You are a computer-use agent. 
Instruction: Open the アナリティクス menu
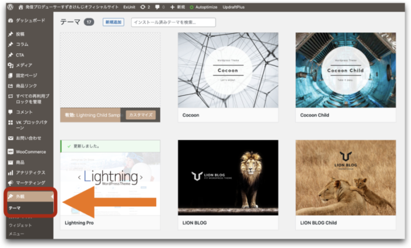point(29,173)
